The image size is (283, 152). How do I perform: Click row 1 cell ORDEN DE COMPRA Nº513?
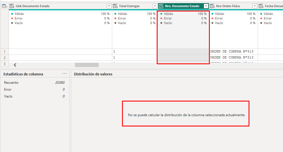click(232, 52)
